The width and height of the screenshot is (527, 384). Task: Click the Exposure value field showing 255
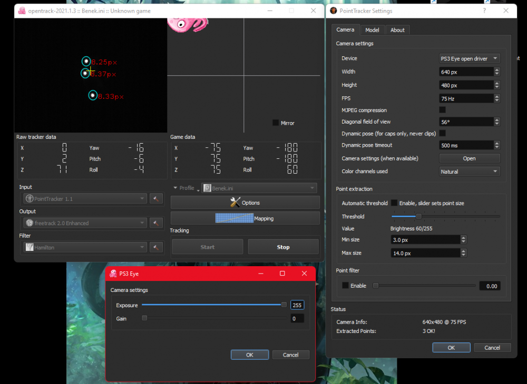click(297, 305)
